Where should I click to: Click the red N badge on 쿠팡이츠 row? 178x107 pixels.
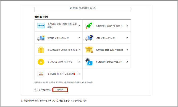coord(74,74)
